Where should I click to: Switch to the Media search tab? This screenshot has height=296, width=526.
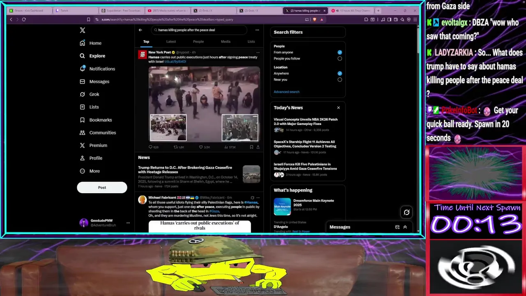[x=226, y=42]
